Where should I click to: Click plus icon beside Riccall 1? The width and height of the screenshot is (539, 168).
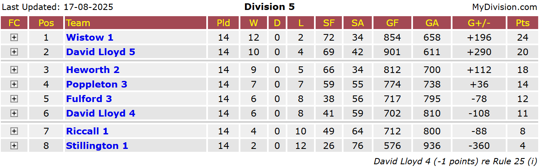coord(14,131)
